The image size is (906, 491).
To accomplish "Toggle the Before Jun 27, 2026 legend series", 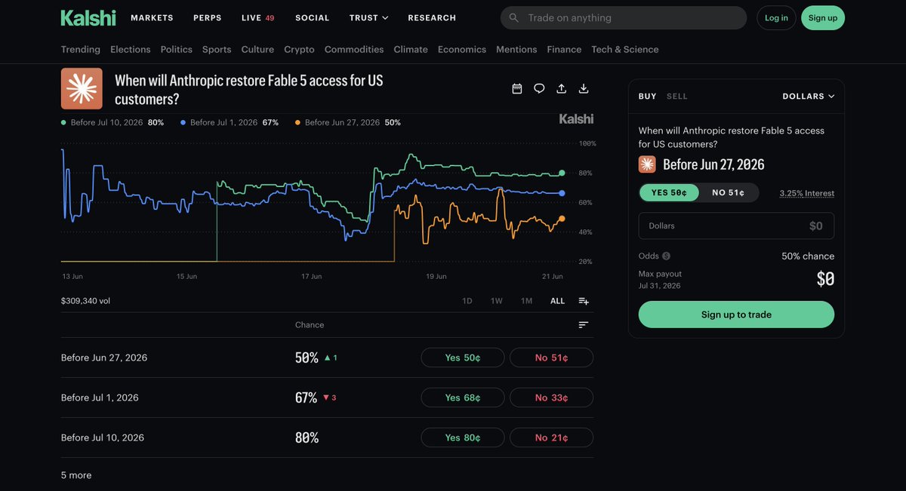I will coord(348,122).
